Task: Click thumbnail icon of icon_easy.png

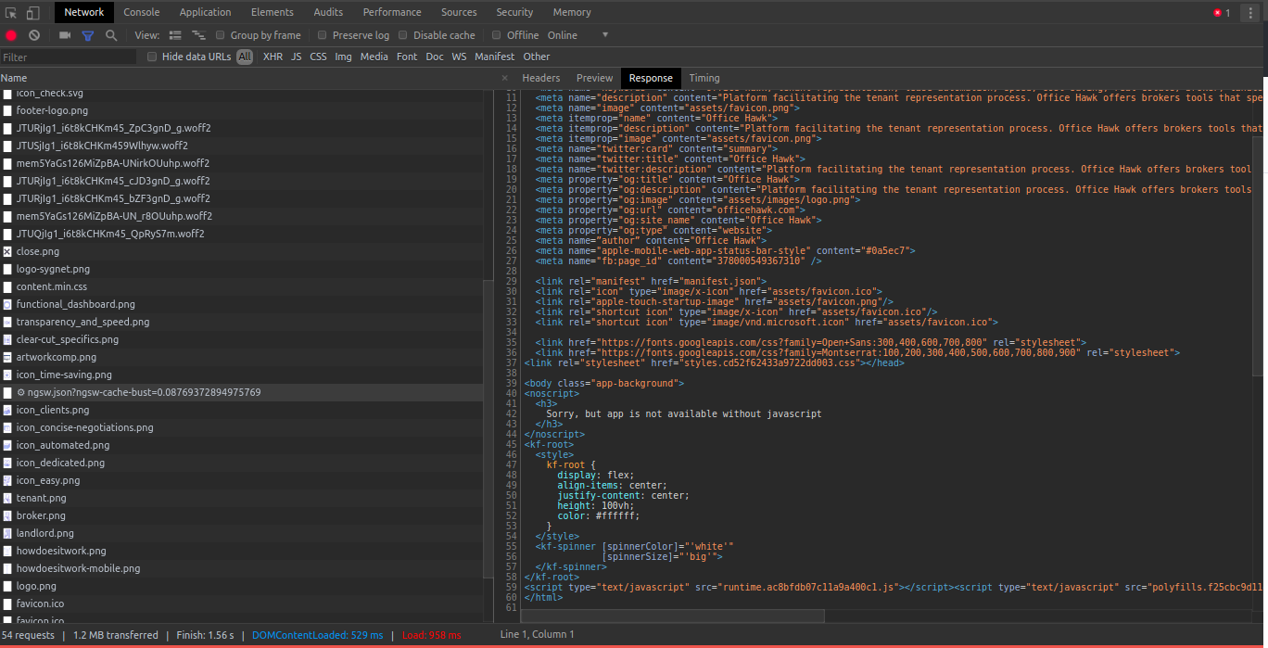Action: 7,480
